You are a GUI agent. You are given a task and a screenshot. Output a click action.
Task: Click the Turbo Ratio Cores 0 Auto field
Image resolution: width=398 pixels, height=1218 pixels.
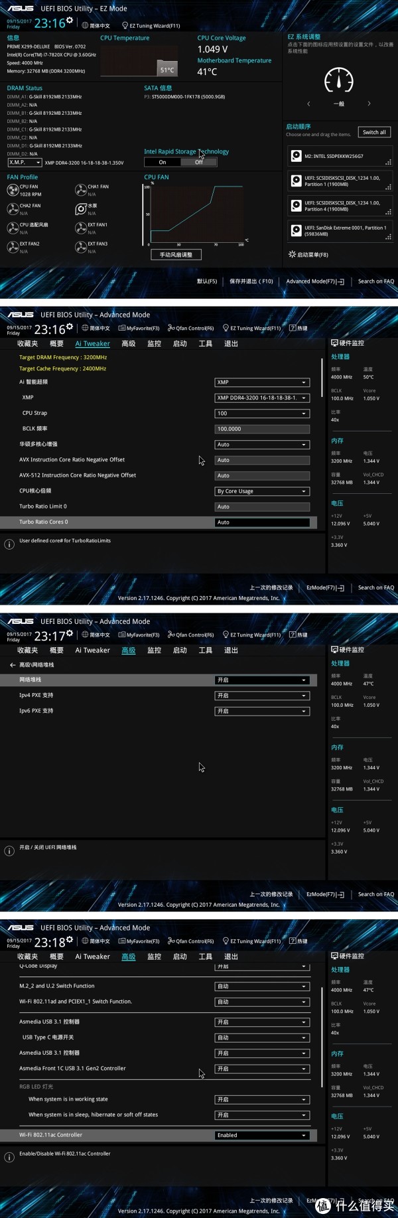point(262,522)
